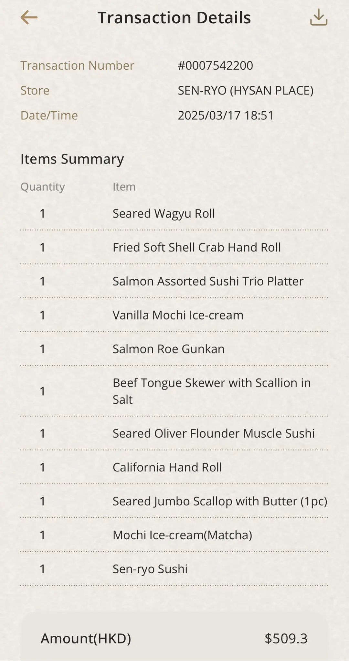
Task: Select the Seared Wagyu Roll item
Action: [164, 214]
